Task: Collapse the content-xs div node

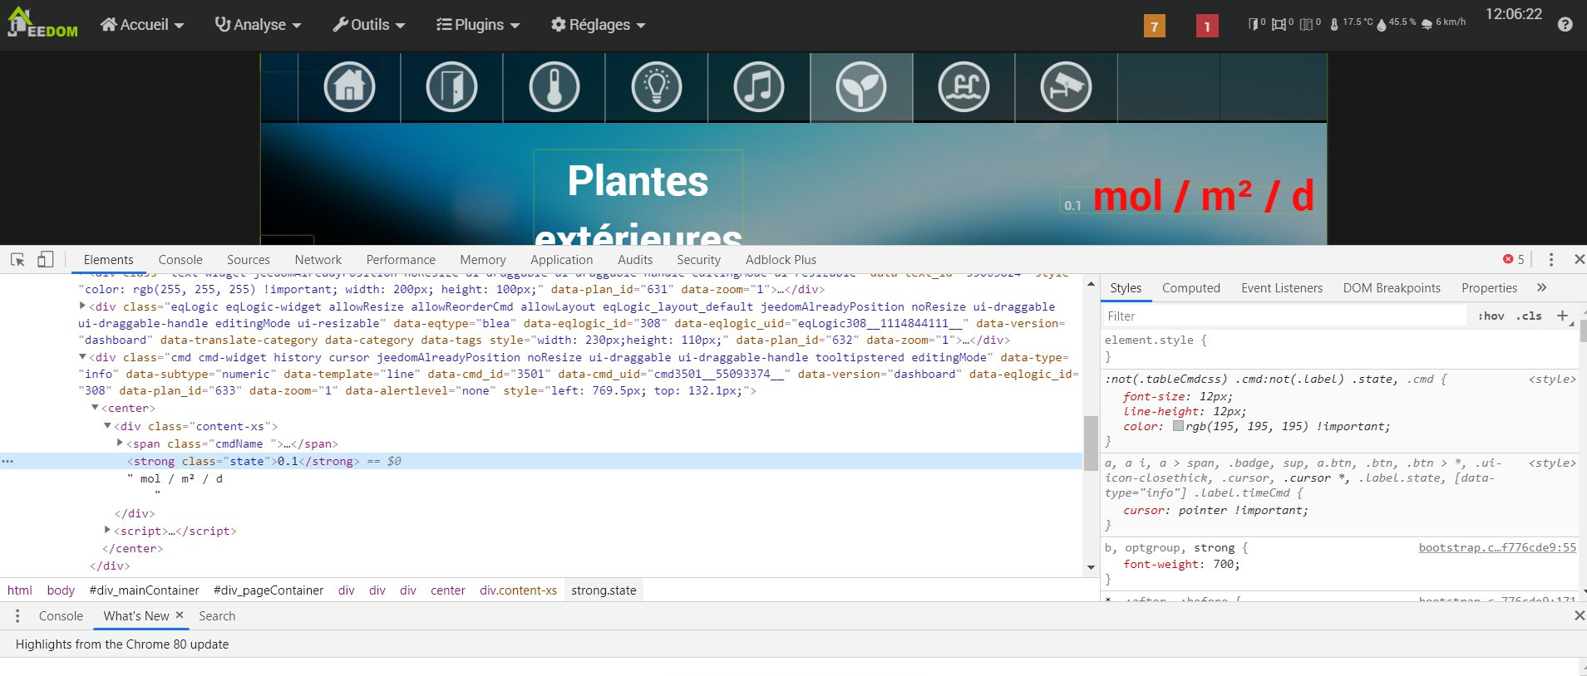Action: pyautogui.click(x=107, y=425)
